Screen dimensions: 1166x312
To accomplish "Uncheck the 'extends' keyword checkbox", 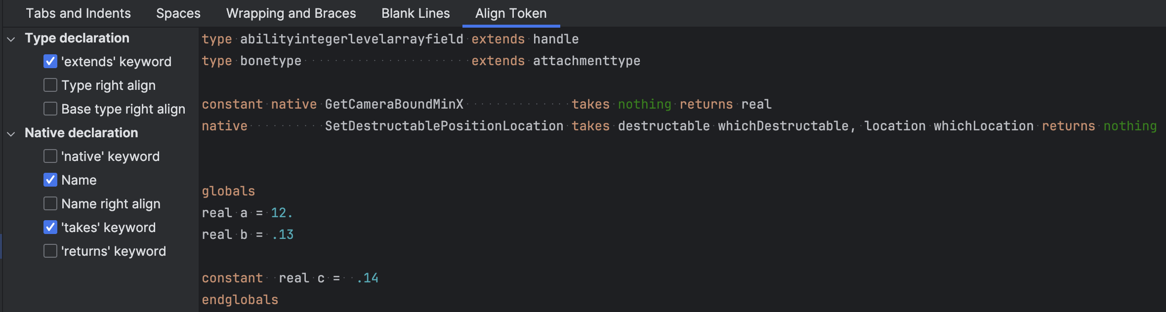I will [x=50, y=61].
